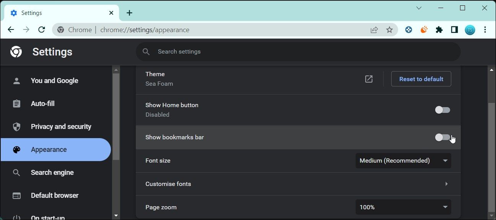Open Default browser settings

point(55,196)
